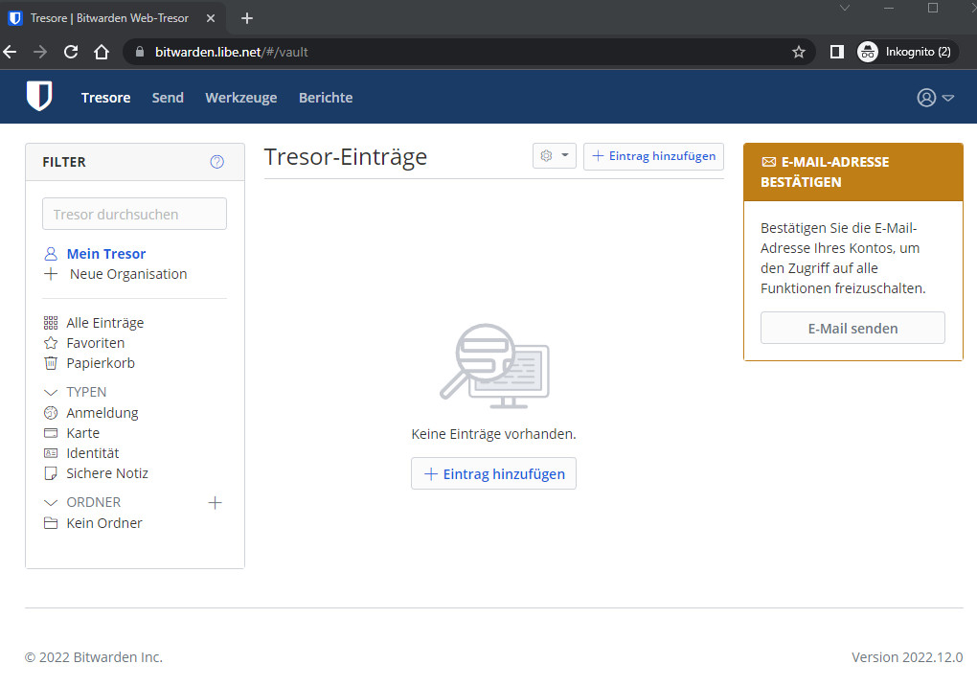The width and height of the screenshot is (977, 687).
Task: Switch to the Berichte tab
Action: click(326, 98)
